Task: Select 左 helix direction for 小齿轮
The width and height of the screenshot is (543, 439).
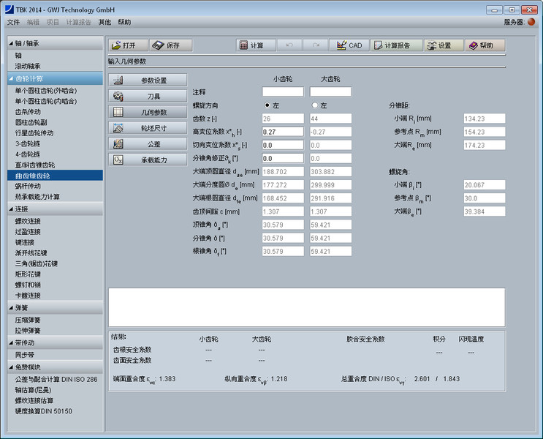Action: (267, 105)
